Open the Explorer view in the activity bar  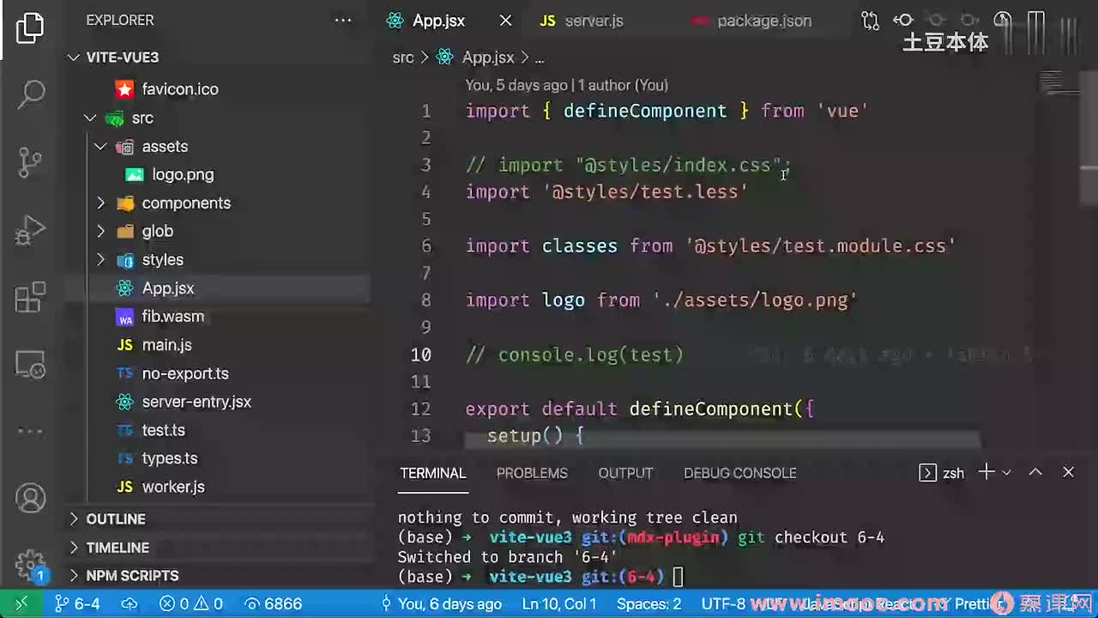coord(30,28)
